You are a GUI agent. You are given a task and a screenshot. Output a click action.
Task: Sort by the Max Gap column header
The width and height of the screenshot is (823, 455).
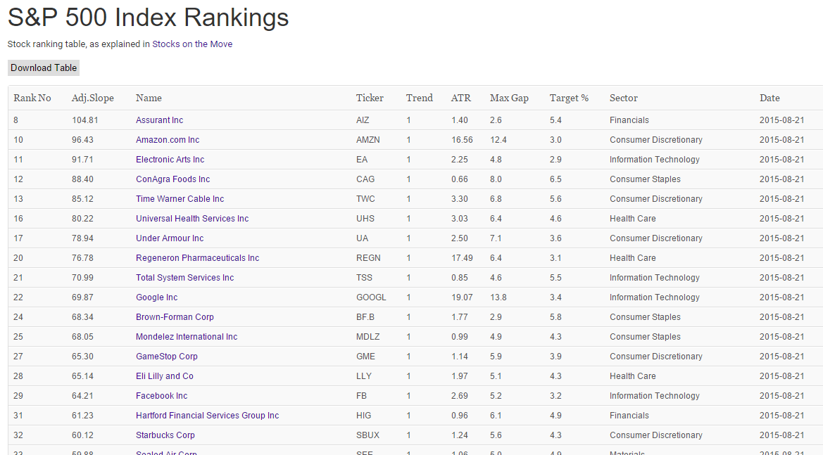click(509, 98)
